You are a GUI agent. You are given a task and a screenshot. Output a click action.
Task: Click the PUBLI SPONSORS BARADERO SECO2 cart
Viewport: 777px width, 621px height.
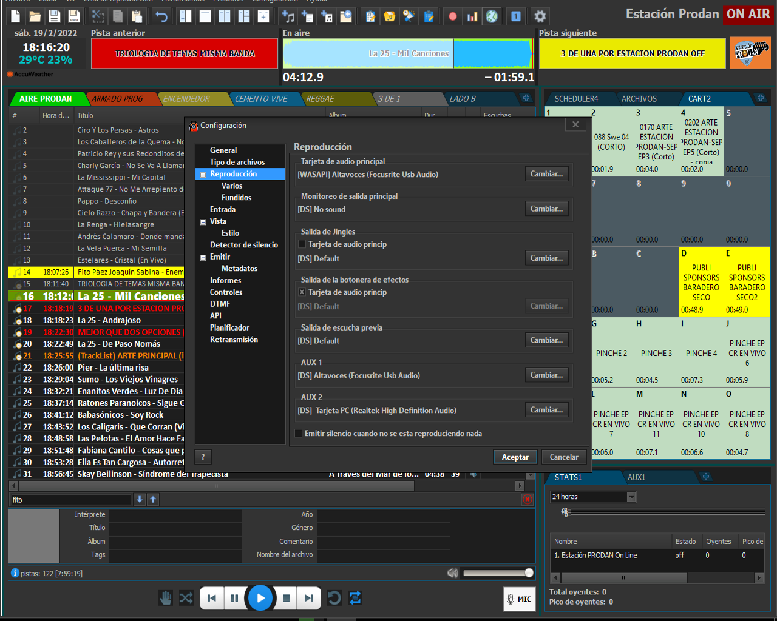[747, 282]
